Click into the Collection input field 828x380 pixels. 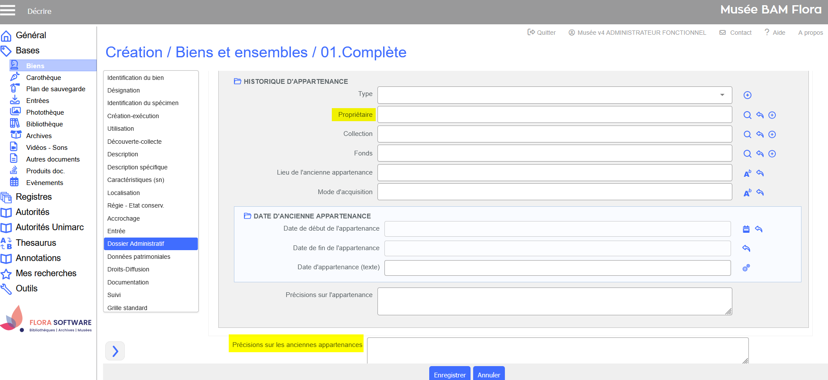[554, 134]
